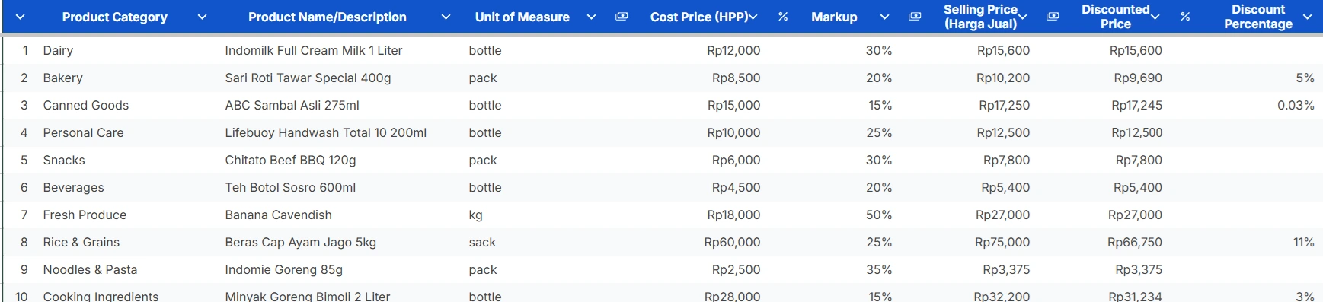Click the 5% discount cell for Bakery
Screen dimensions: 1323x302
pyautogui.click(x=1305, y=78)
